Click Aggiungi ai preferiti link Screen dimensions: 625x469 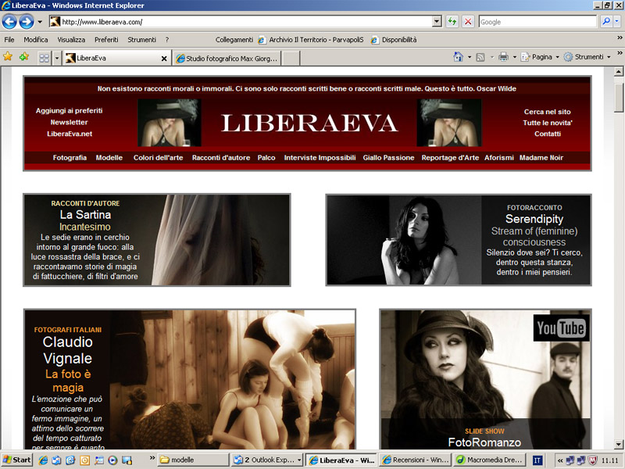[69, 110]
